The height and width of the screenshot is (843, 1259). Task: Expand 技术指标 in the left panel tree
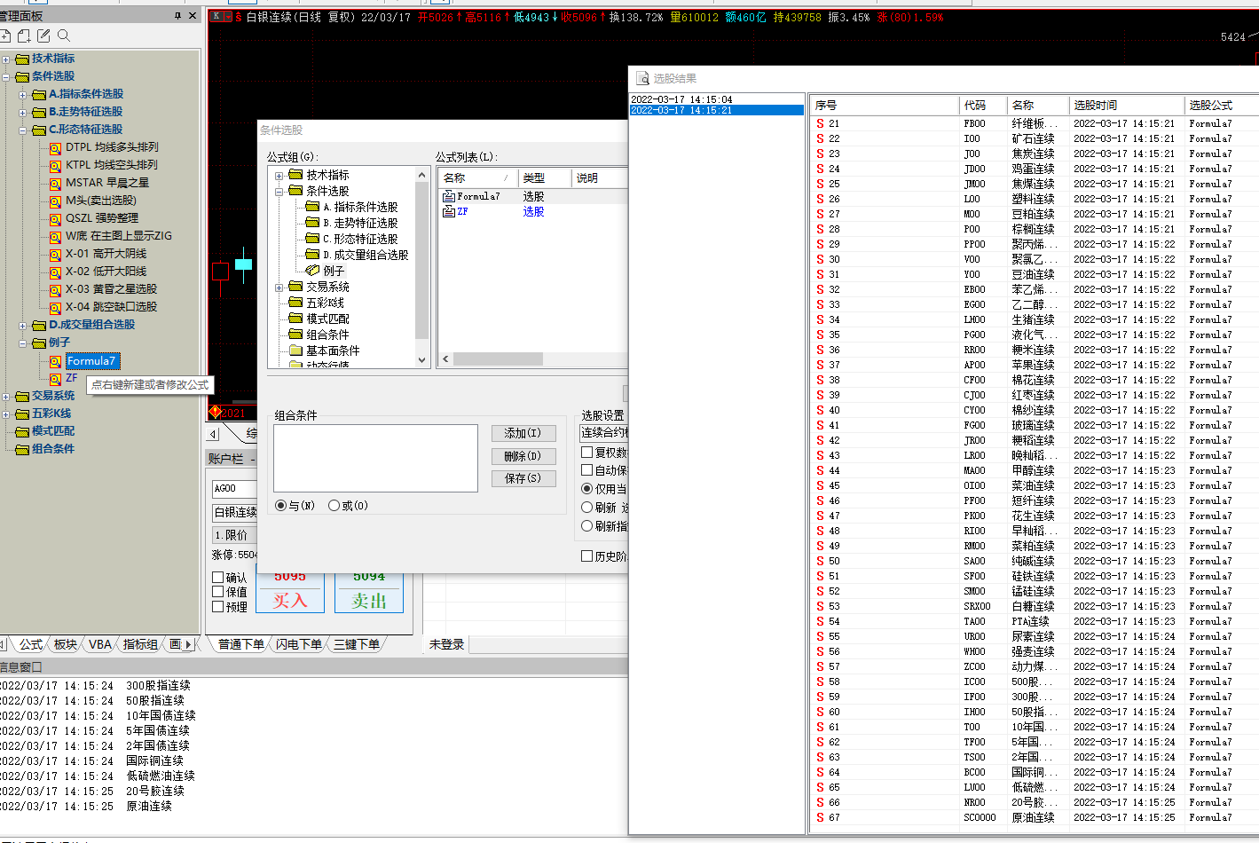6,59
